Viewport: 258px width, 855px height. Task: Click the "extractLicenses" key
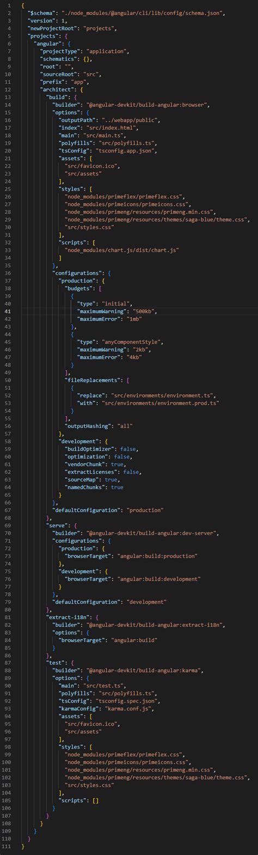(x=91, y=472)
